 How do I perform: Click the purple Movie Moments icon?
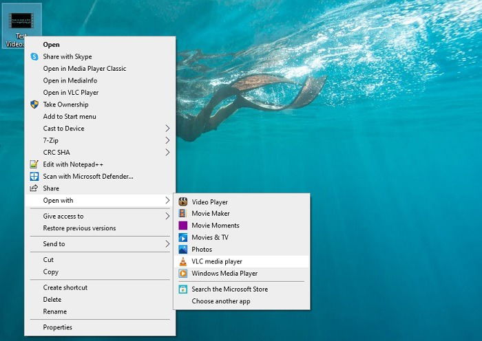coord(183,225)
